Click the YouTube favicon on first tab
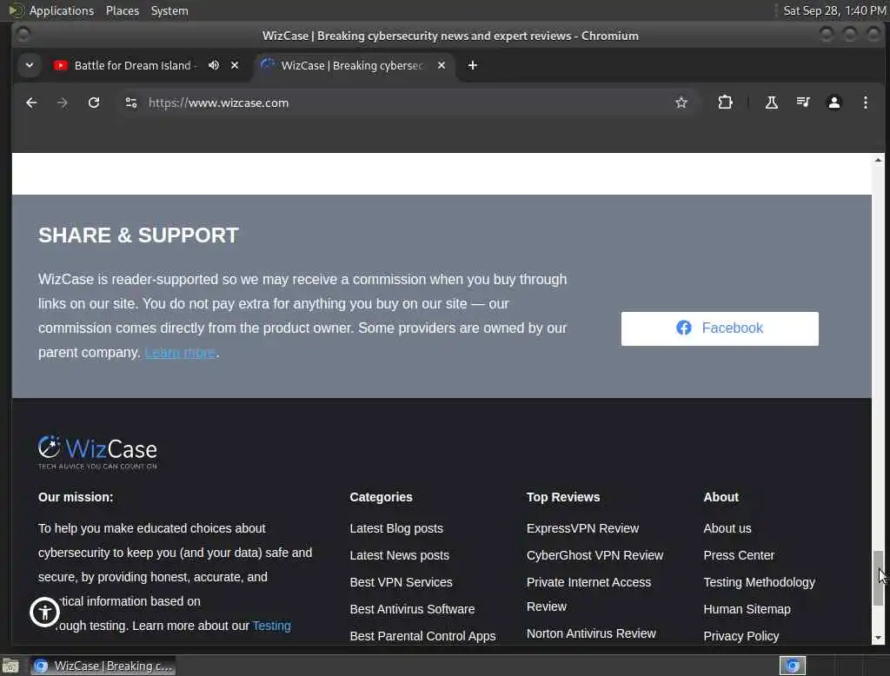 click(x=60, y=65)
